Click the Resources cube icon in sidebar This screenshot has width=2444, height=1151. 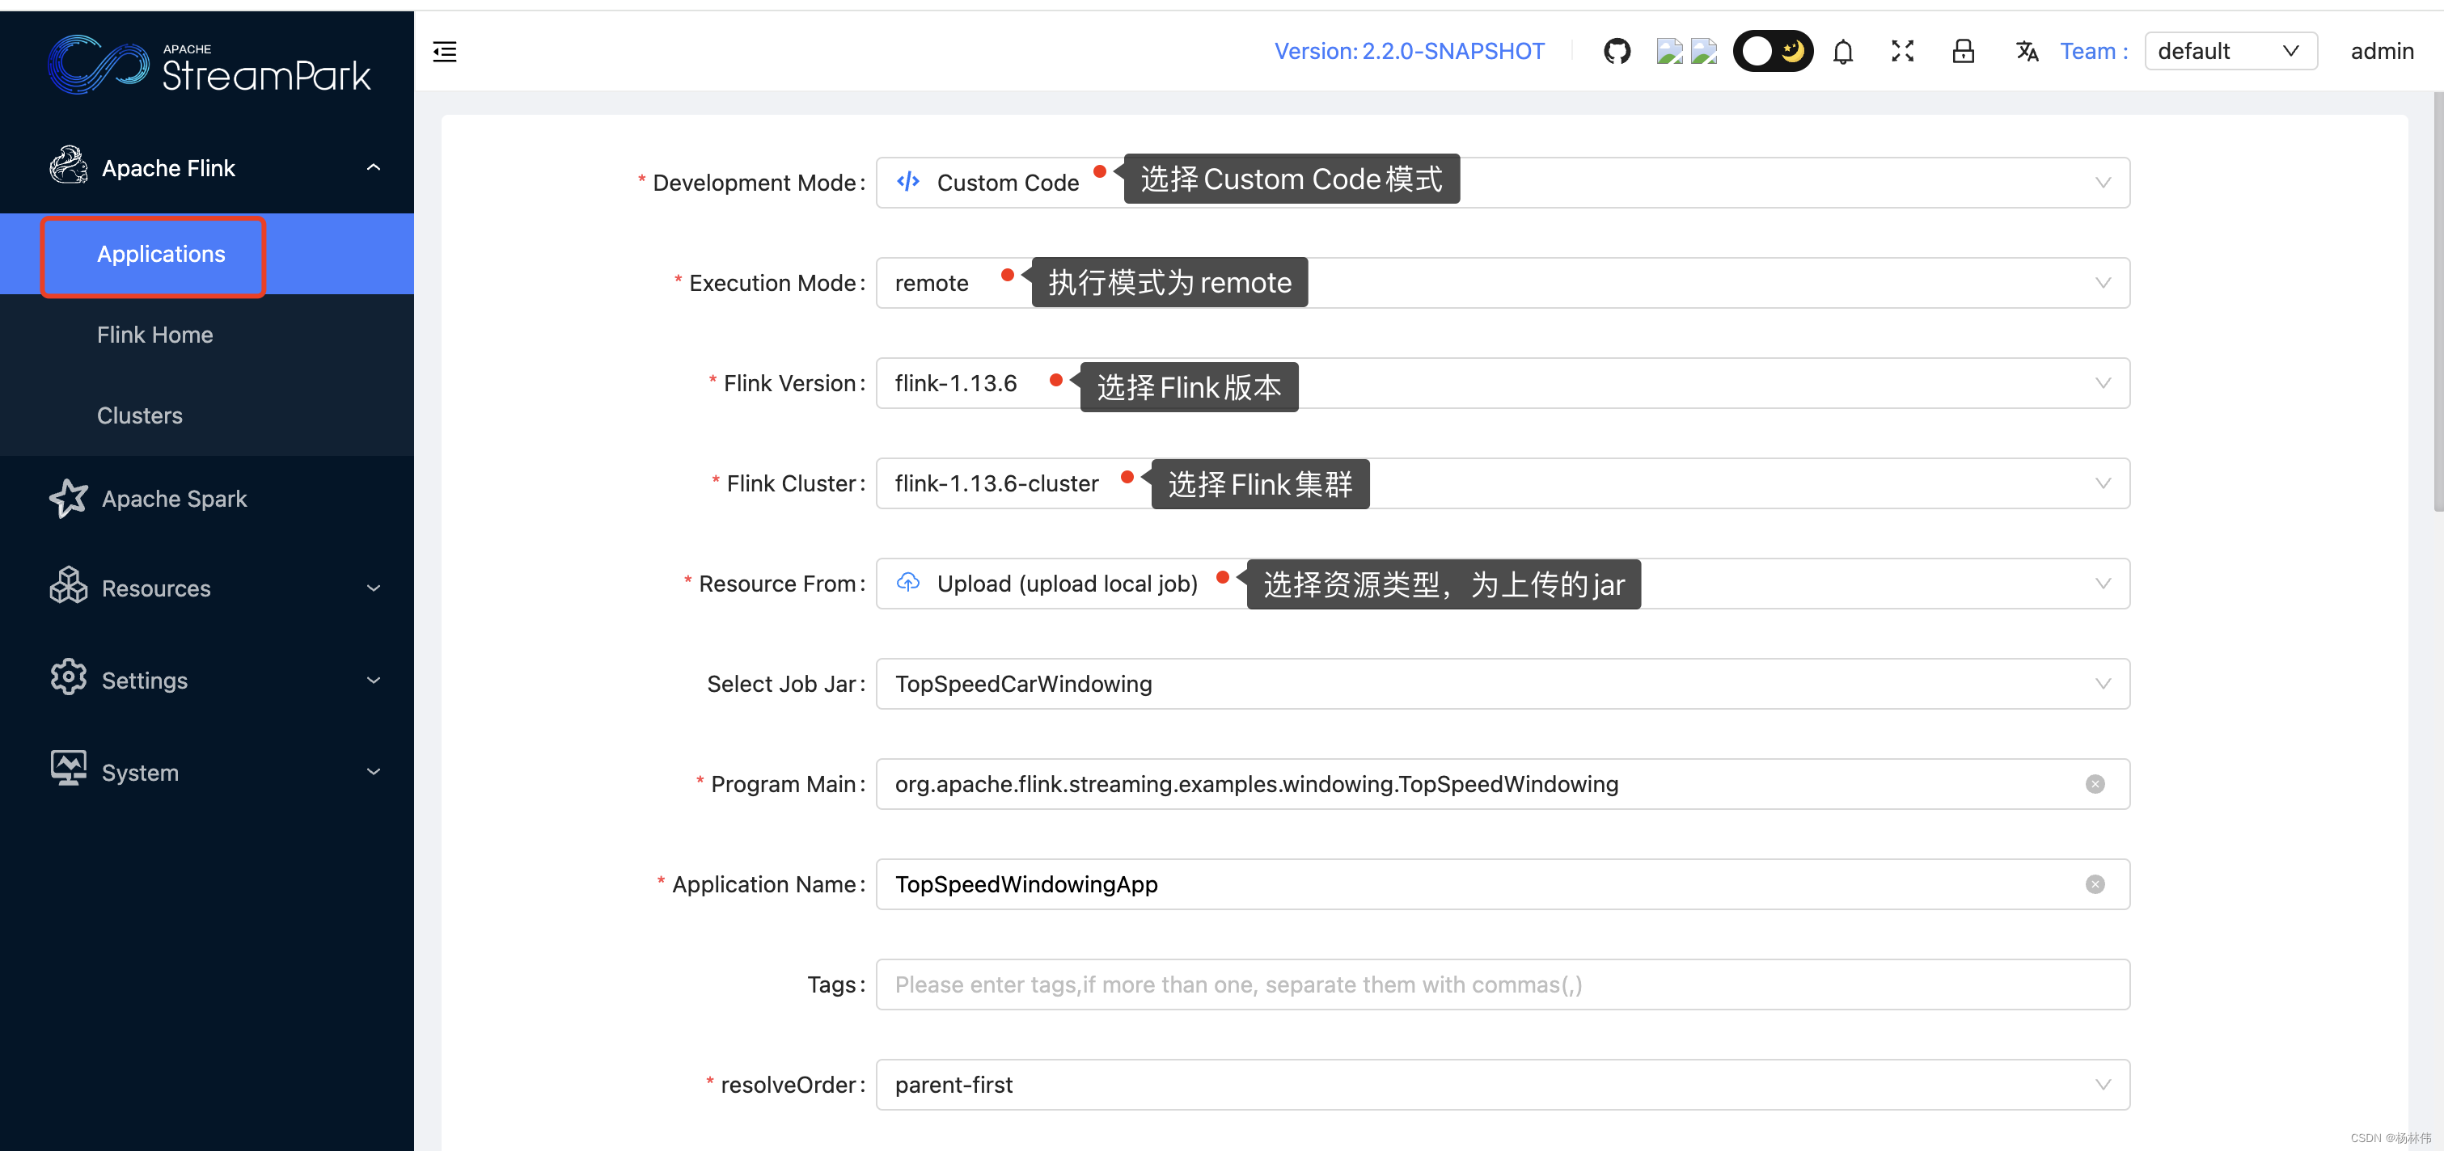click(68, 587)
